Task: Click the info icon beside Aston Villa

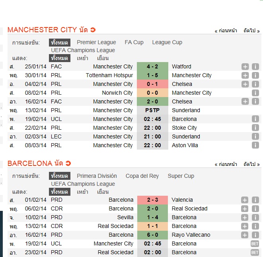Action: coord(255,146)
